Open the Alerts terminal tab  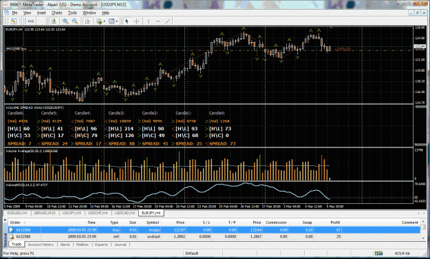tap(65, 245)
